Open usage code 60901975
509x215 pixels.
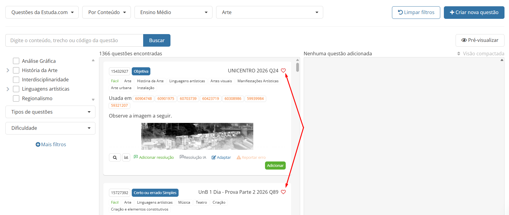pos(166,99)
